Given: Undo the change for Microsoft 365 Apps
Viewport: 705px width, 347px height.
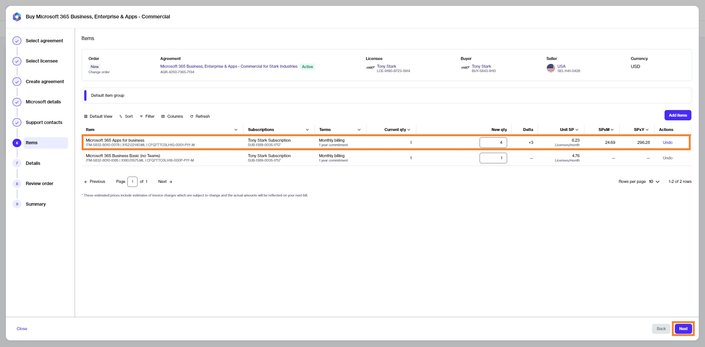Looking at the screenshot, I should coord(667,142).
